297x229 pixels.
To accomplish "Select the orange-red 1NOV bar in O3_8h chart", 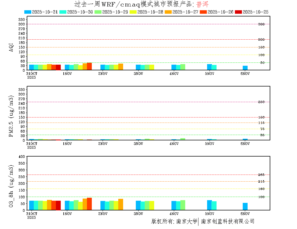I will pyautogui.click(x=89, y=204).
